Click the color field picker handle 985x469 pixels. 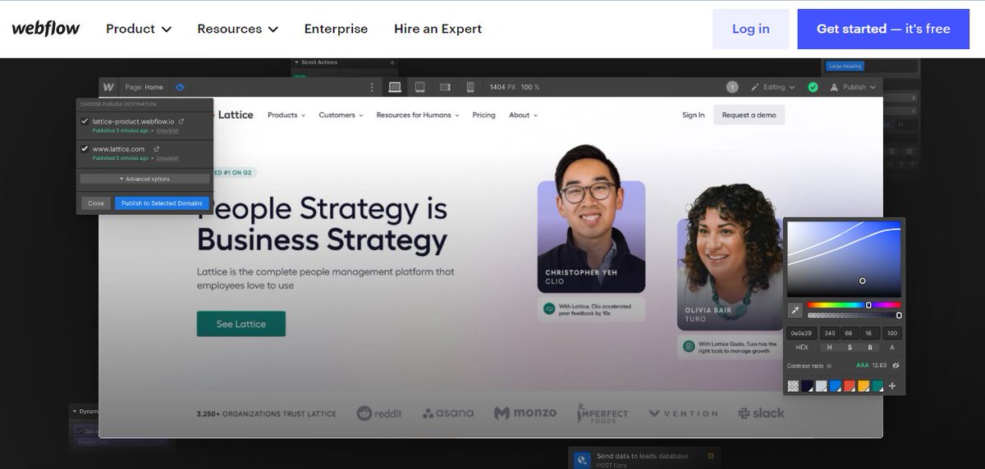click(x=862, y=280)
